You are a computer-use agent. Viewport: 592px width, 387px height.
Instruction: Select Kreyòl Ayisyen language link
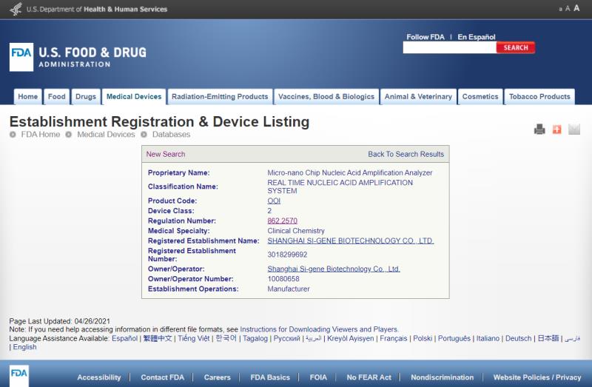(x=350, y=338)
